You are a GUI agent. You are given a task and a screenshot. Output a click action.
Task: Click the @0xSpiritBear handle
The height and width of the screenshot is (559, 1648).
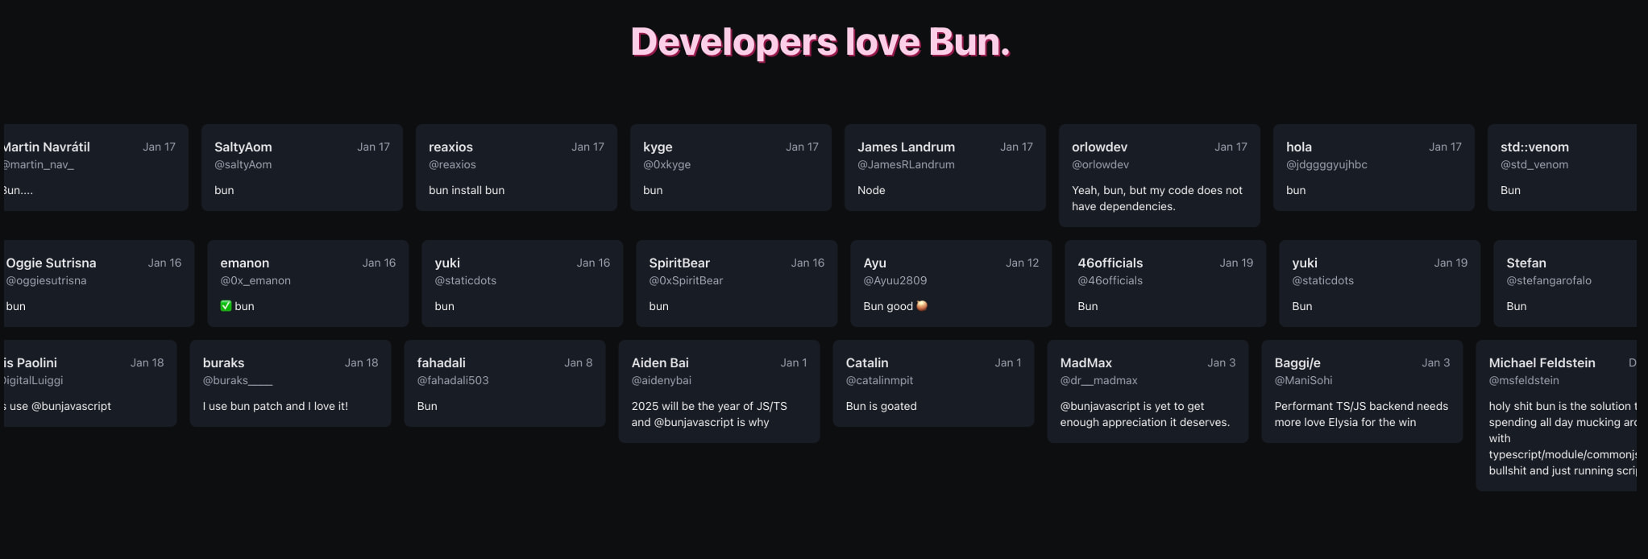click(x=686, y=280)
